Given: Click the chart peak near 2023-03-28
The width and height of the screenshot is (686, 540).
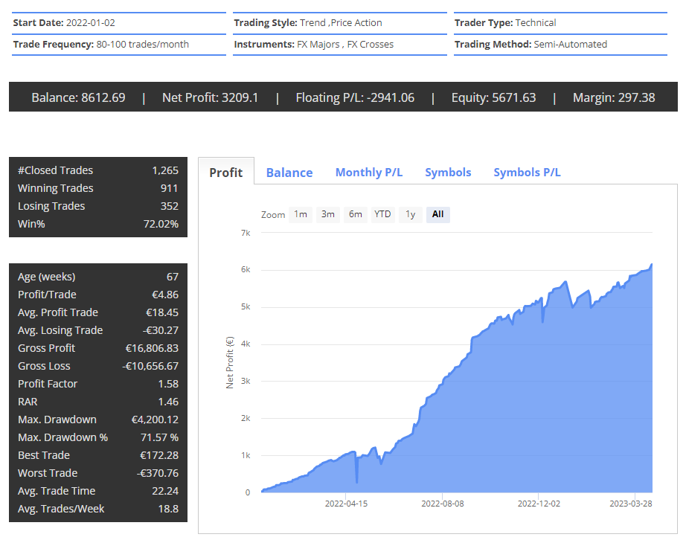Looking at the screenshot, I should click(651, 265).
